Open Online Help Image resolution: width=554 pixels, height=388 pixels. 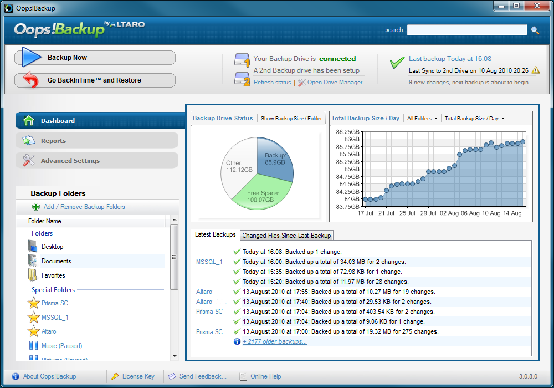click(x=266, y=376)
